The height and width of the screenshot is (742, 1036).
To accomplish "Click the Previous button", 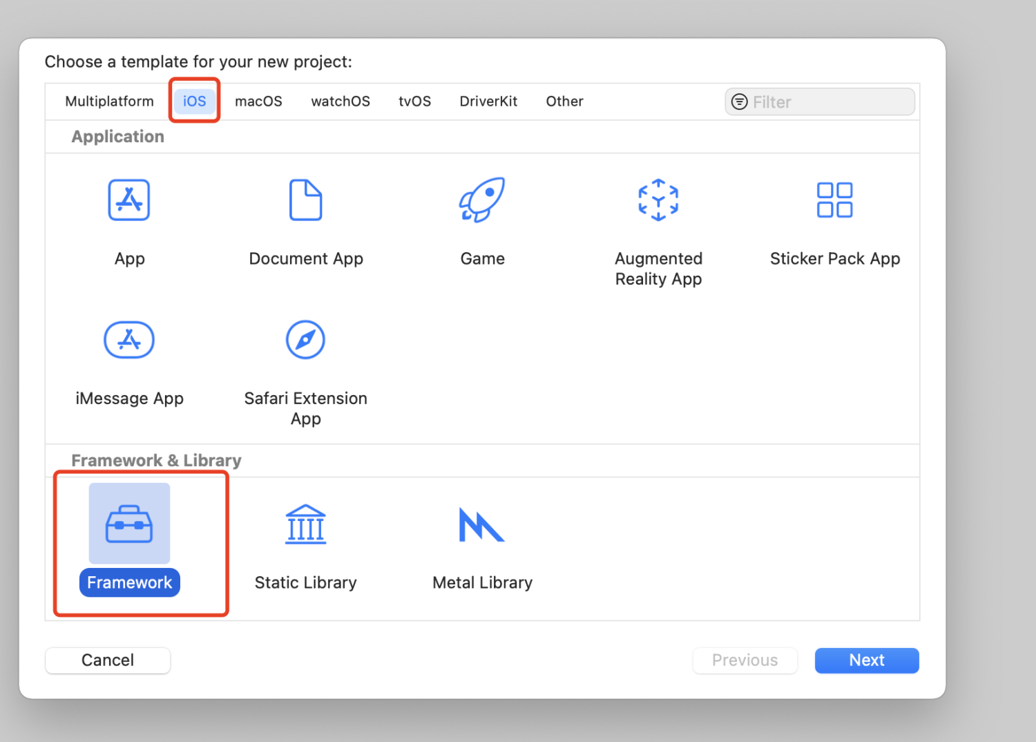I will (x=745, y=660).
